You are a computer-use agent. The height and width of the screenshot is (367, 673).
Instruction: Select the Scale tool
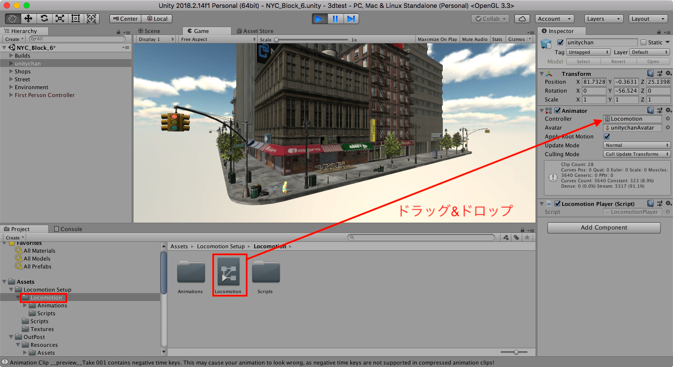click(x=60, y=19)
